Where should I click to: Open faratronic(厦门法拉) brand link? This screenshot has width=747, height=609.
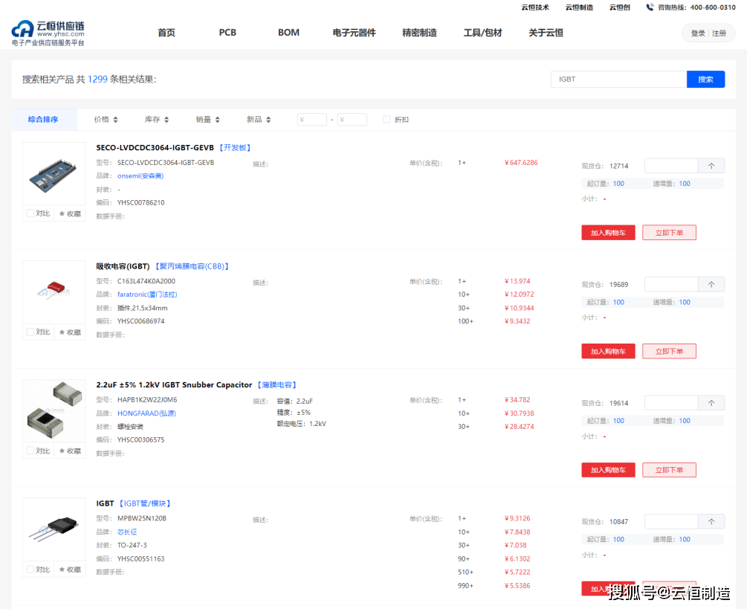(x=147, y=294)
